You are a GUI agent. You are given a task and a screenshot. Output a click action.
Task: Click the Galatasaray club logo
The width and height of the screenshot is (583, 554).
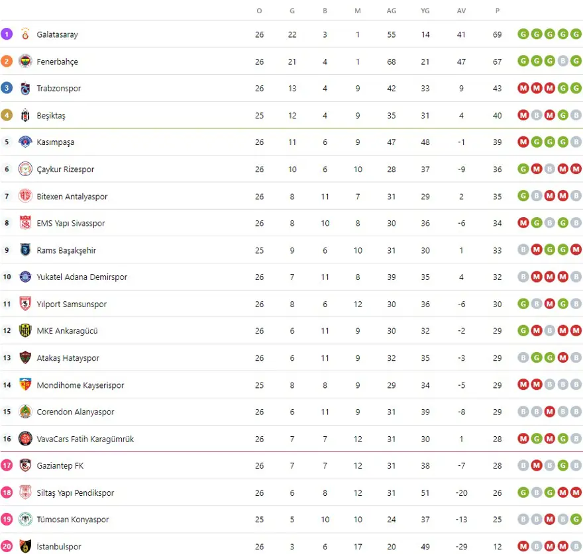(x=25, y=34)
